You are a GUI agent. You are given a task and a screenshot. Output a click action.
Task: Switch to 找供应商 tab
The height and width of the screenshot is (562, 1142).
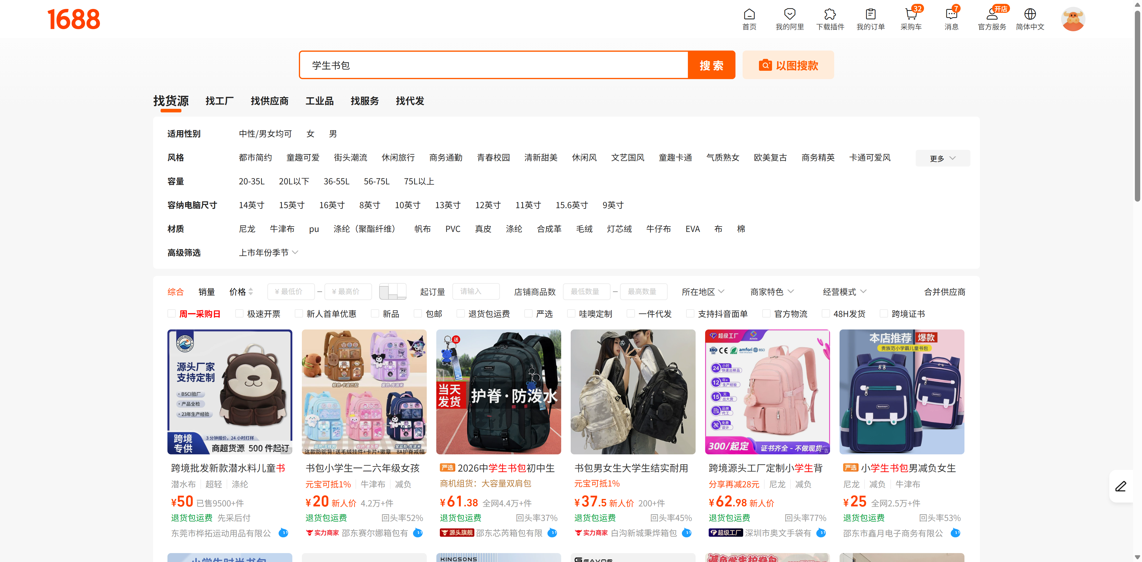click(269, 101)
